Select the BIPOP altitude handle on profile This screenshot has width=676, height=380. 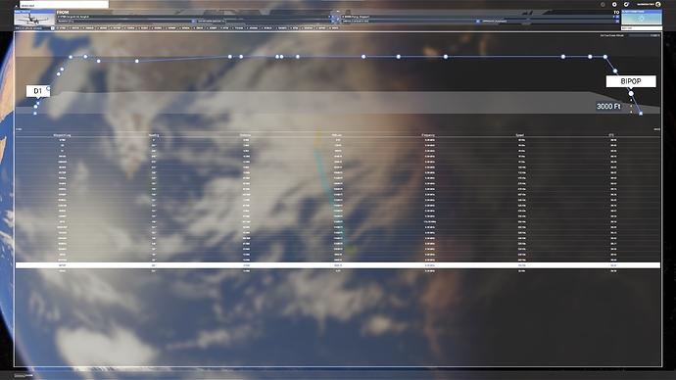[x=631, y=93]
